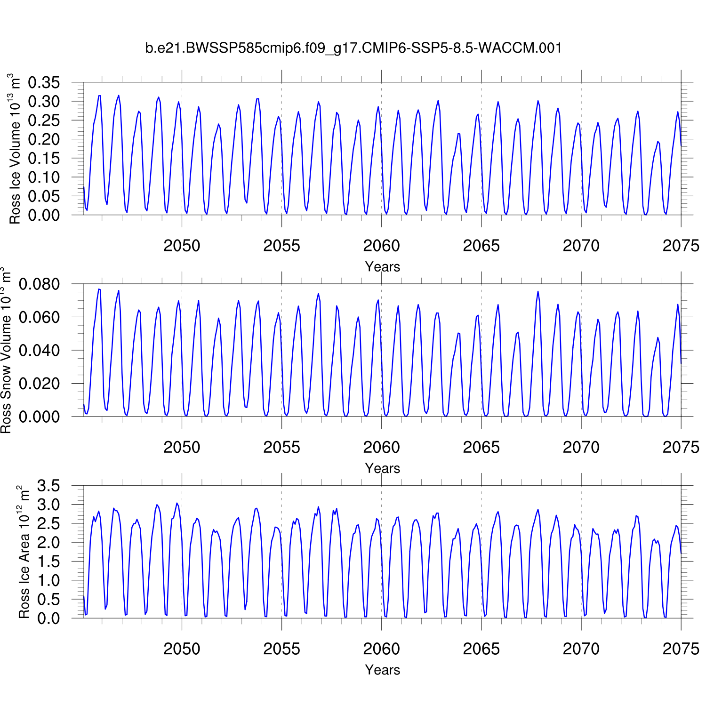
Task: Click the Years label under snow volume plot
Action: pos(382,468)
